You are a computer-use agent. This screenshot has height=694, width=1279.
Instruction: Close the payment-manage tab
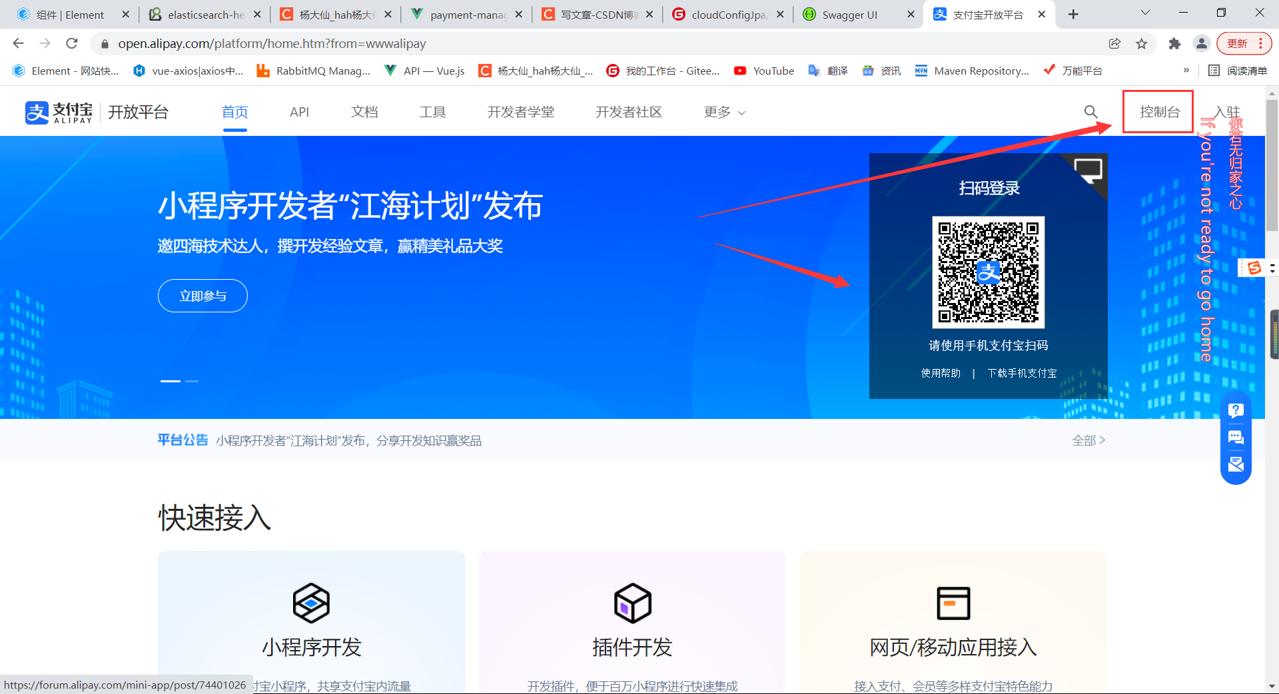tap(518, 14)
